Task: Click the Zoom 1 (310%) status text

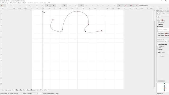Action: pos(27,94)
